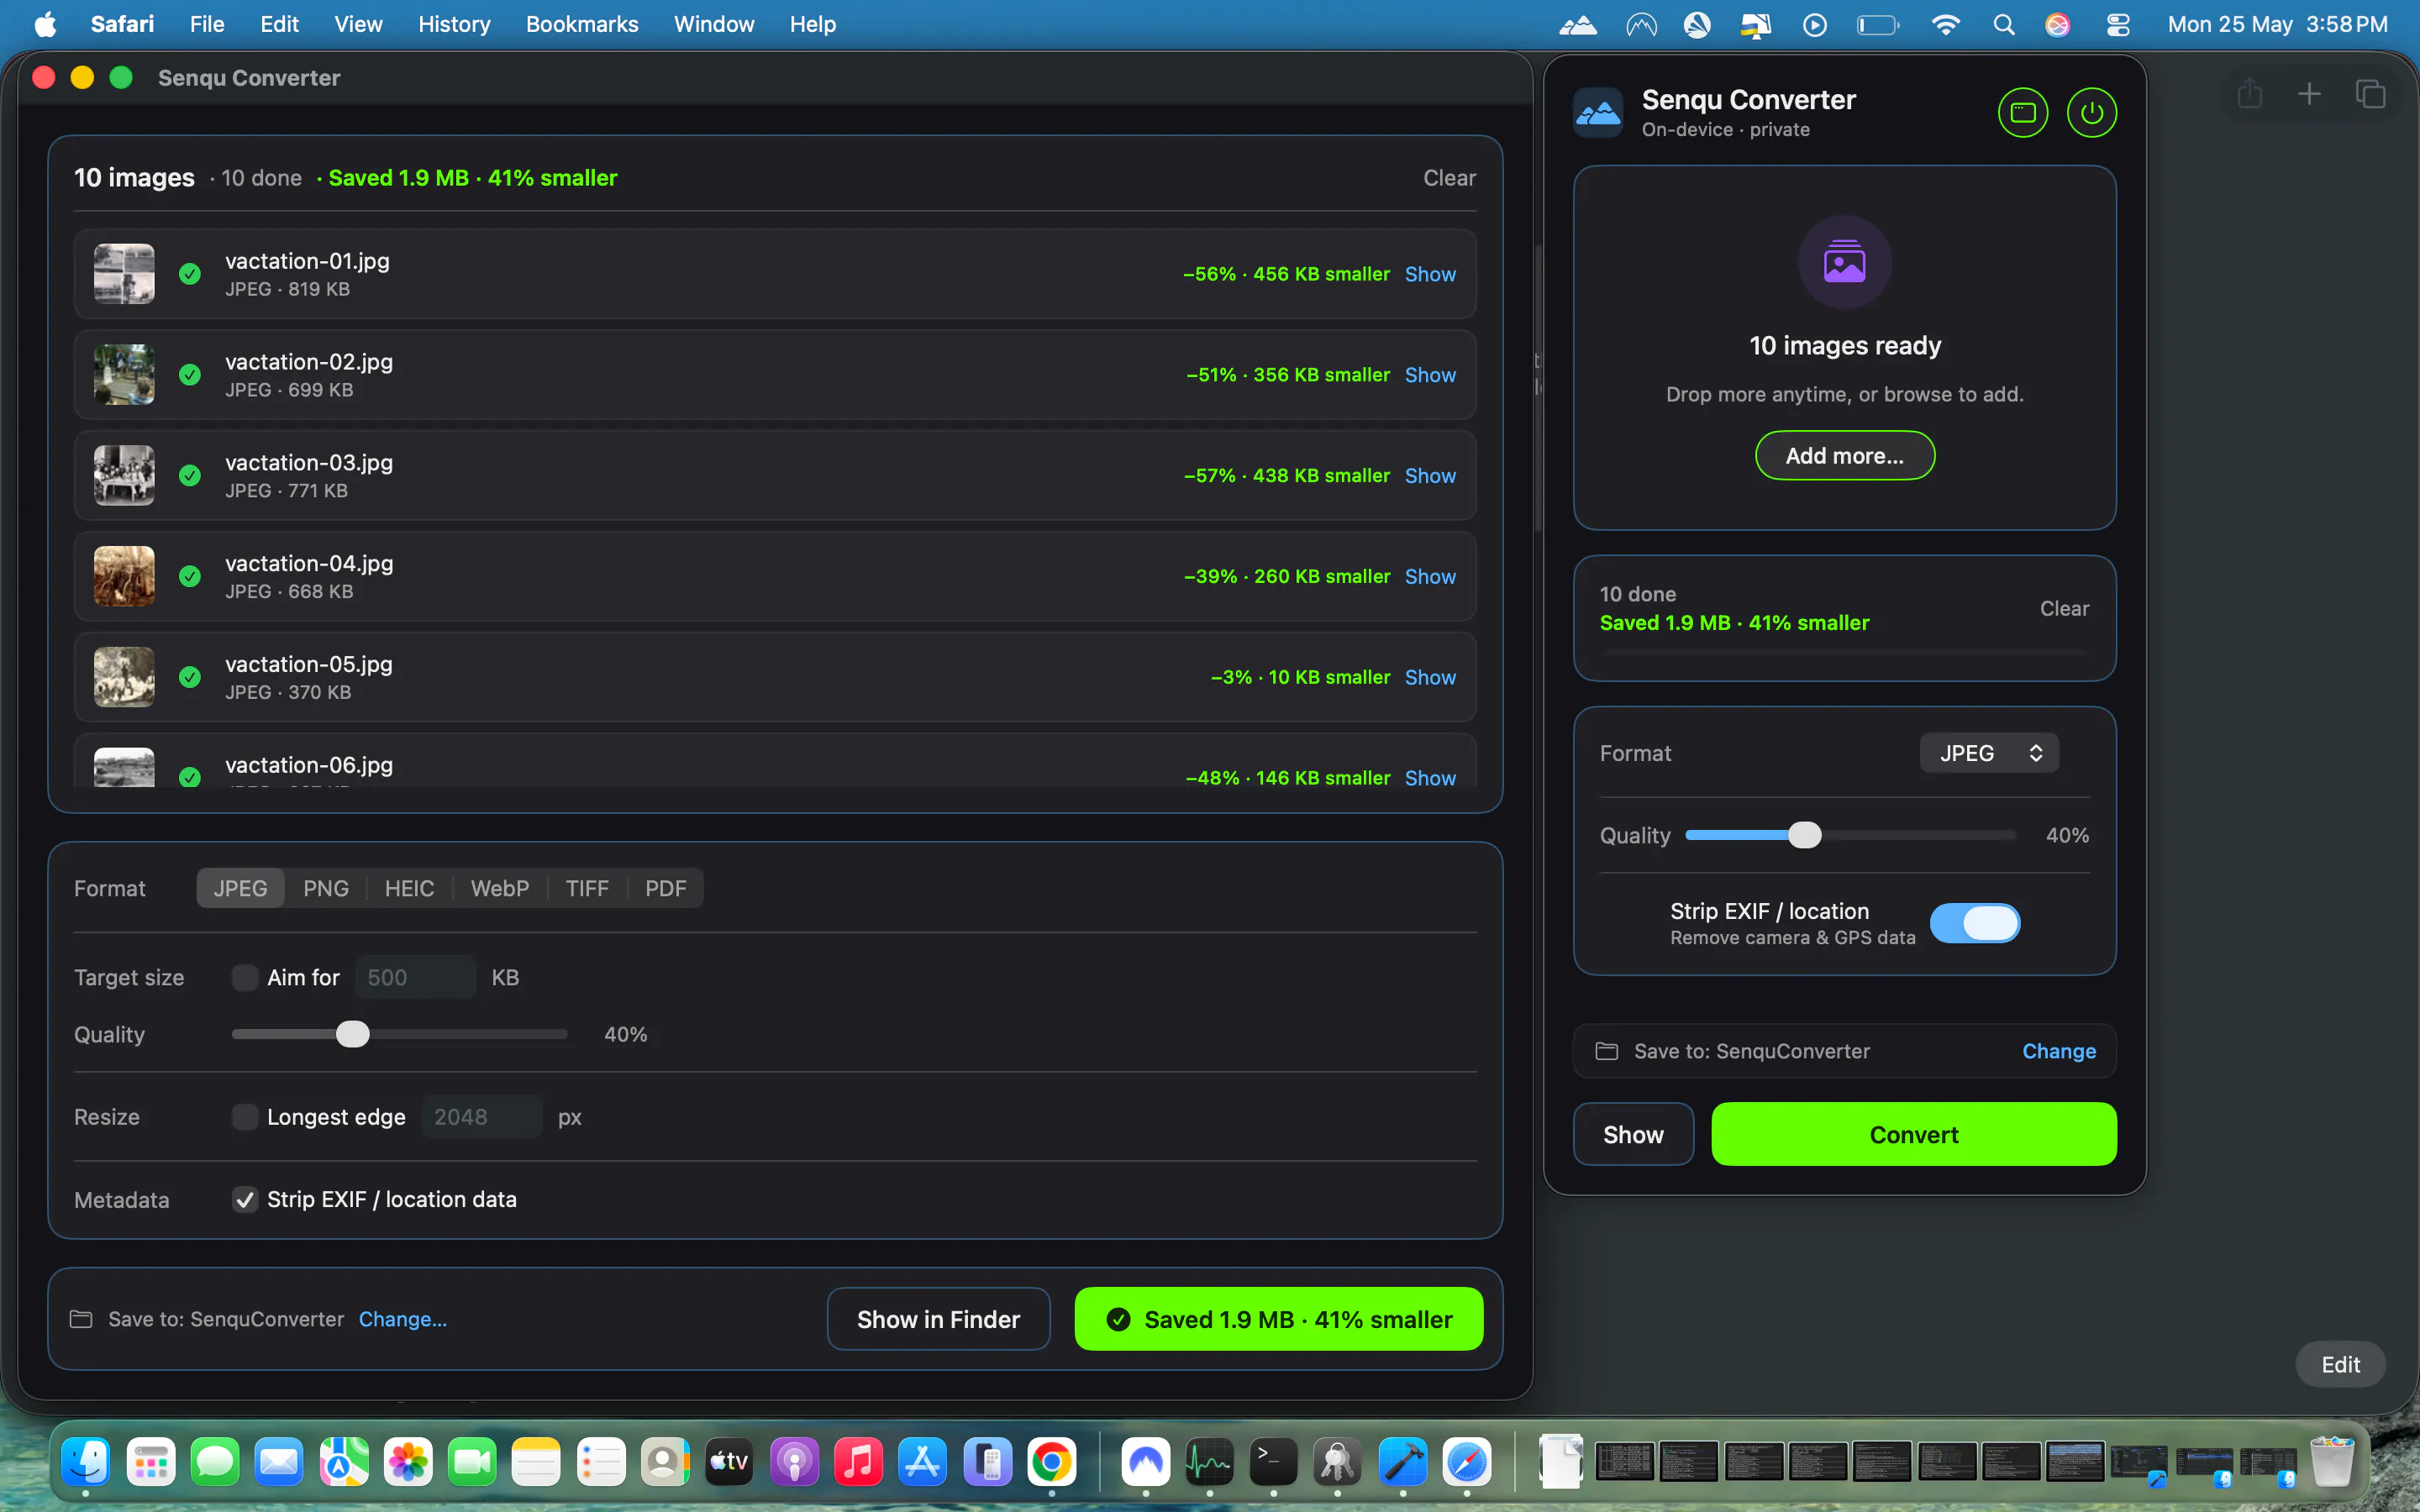Click the purple image stack drop icon
This screenshot has width=2420, height=1512.
[1845, 262]
